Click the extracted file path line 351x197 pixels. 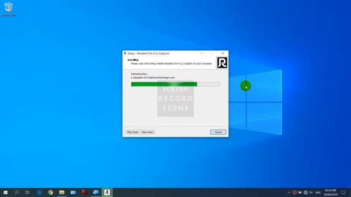(x=152, y=78)
